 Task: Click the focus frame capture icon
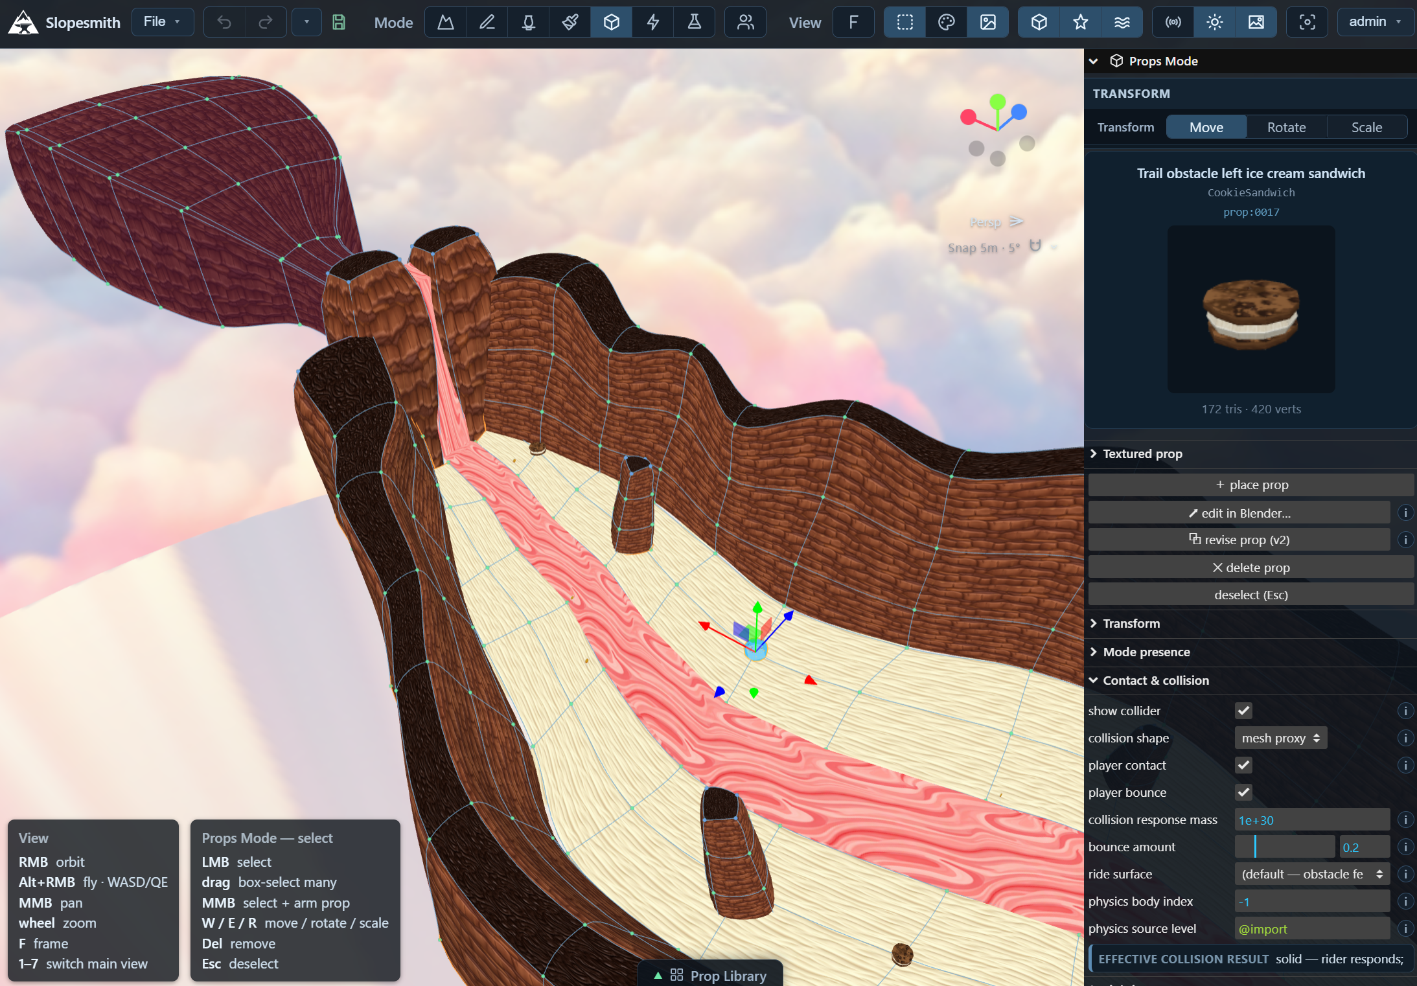[x=1308, y=22]
